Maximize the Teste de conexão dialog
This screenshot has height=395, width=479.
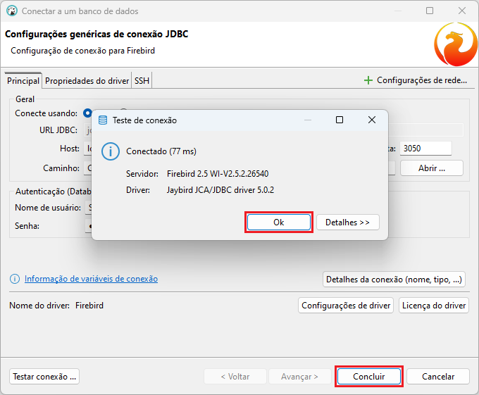(x=340, y=120)
